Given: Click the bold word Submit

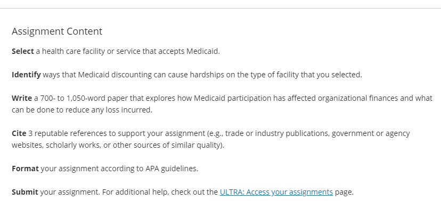Looking at the screenshot, I should click(x=24, y=192).
